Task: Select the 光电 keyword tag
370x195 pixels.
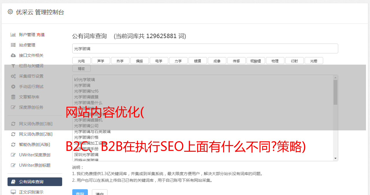Action: tap(81, 61)
